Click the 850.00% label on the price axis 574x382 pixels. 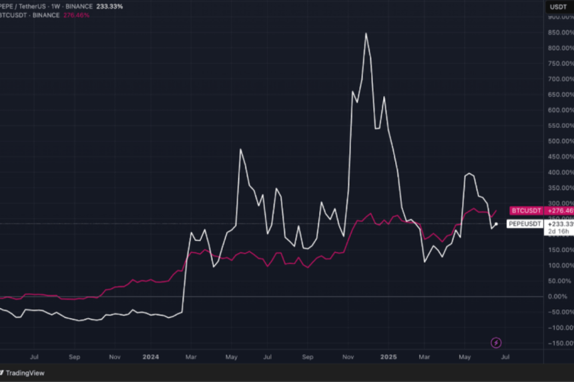pos(560,33)
